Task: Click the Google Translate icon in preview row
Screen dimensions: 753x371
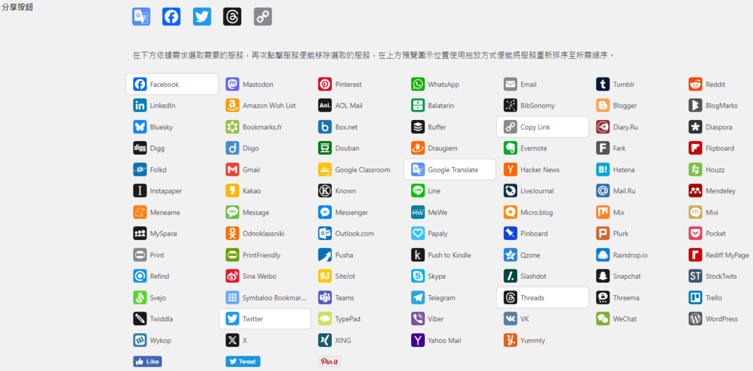Action: pyautogui.click(x=141, y=16)
